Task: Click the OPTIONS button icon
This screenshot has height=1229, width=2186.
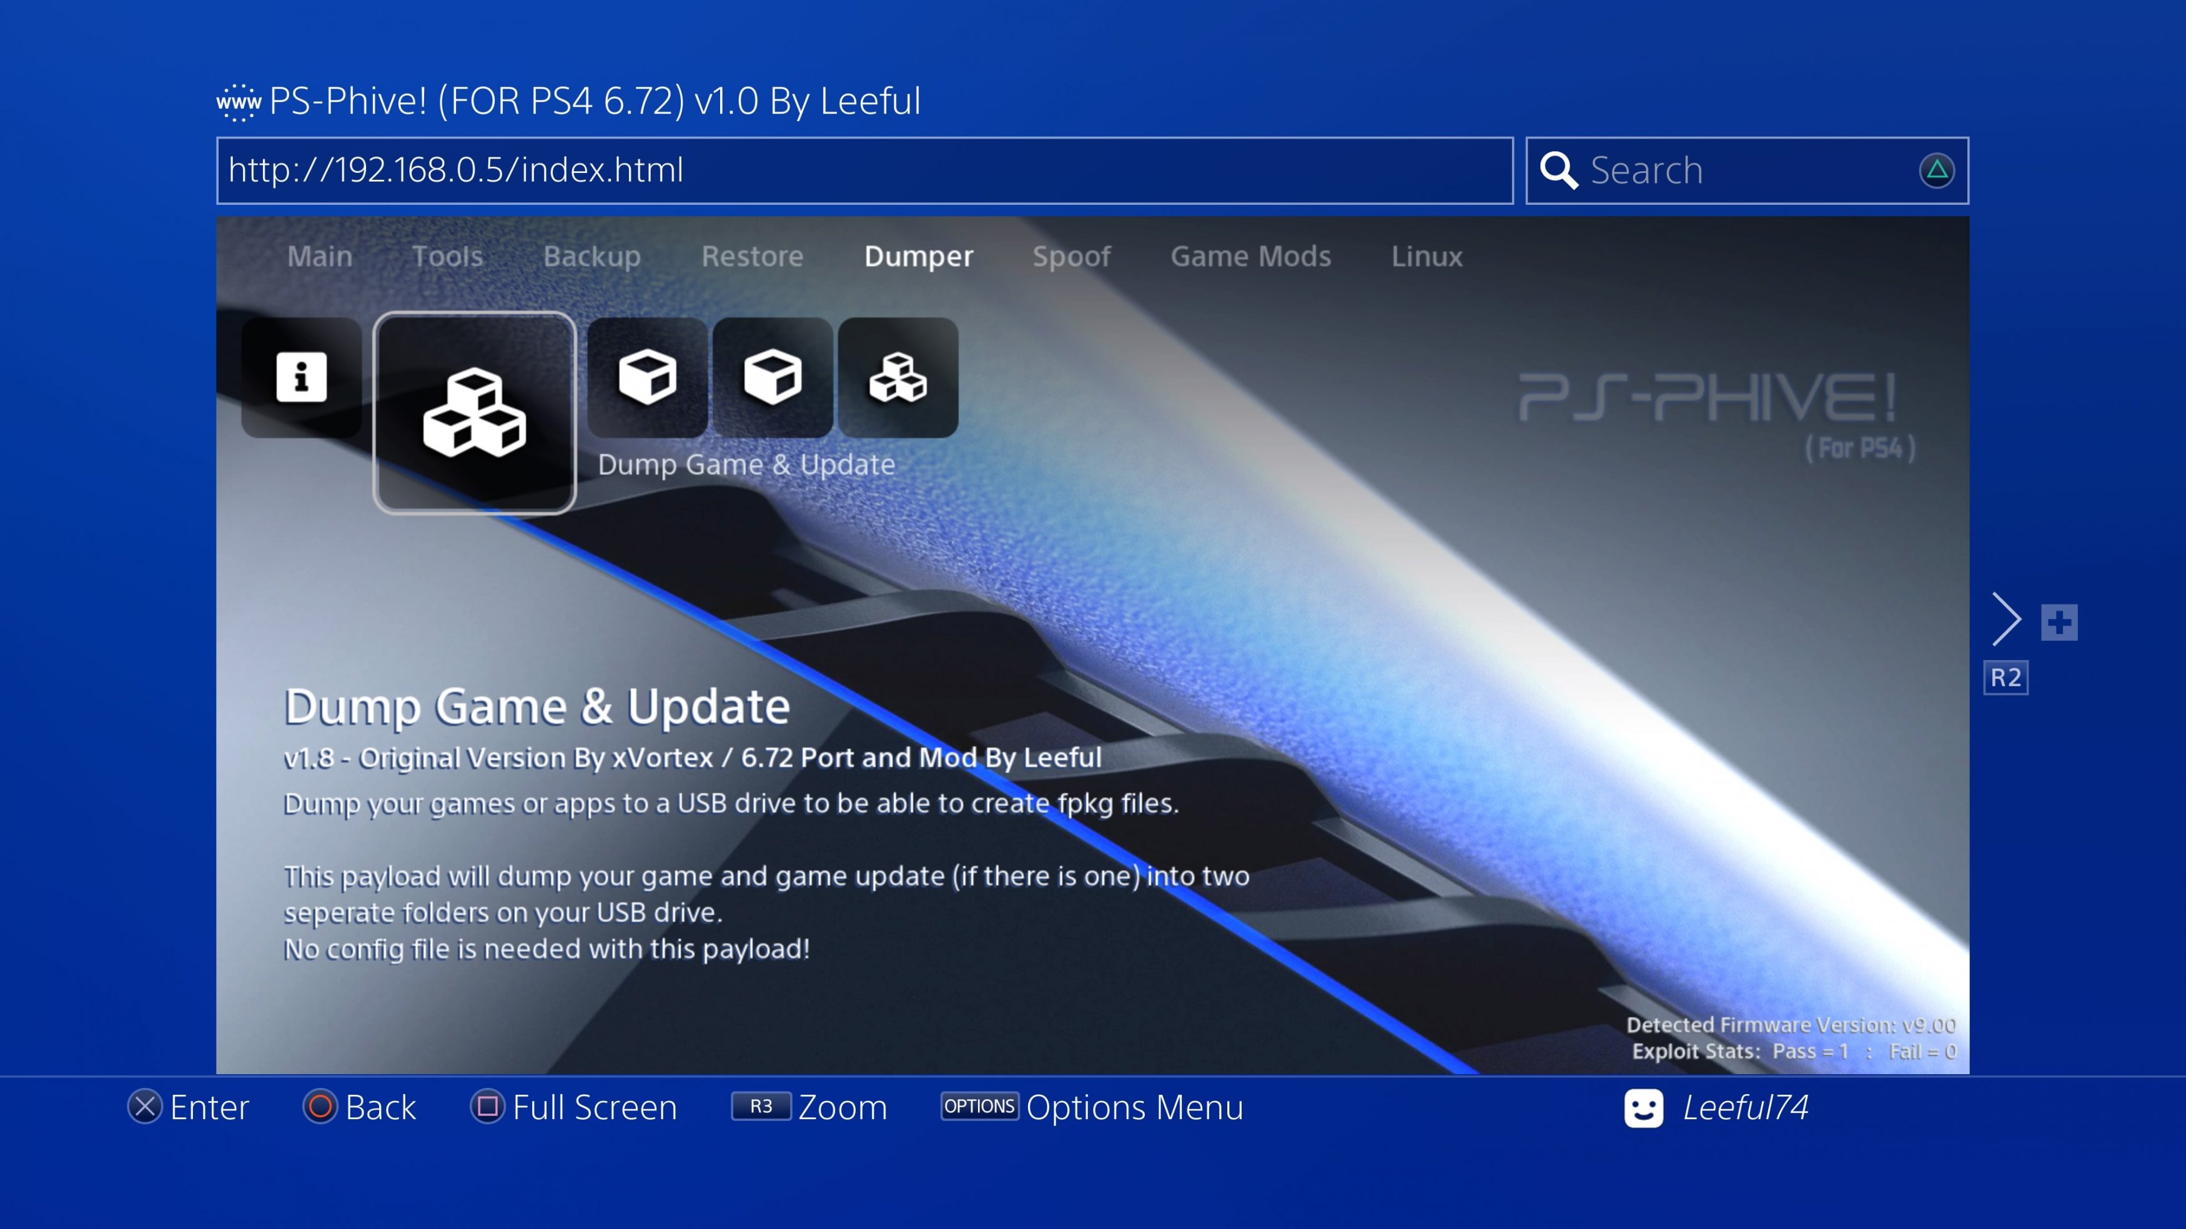Action: click(x=979, y=1106)
